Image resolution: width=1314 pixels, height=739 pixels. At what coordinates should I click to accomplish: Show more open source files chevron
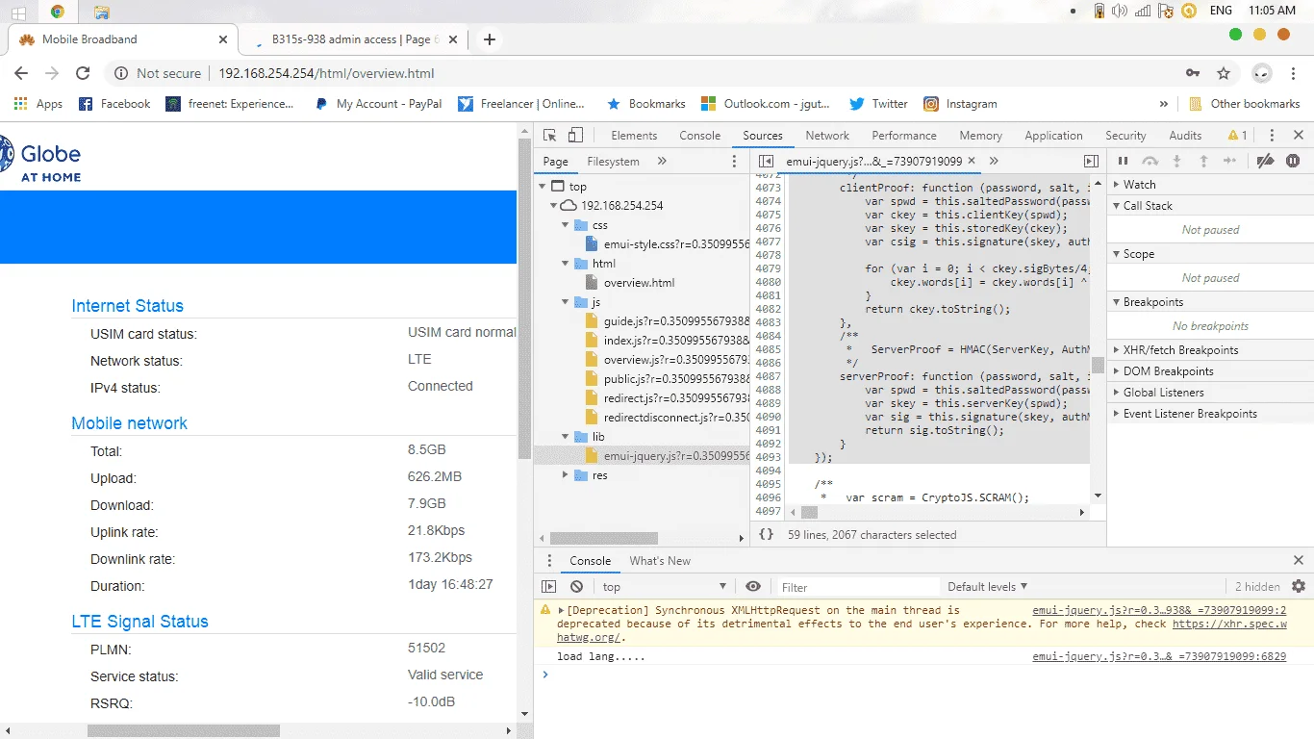994,162
